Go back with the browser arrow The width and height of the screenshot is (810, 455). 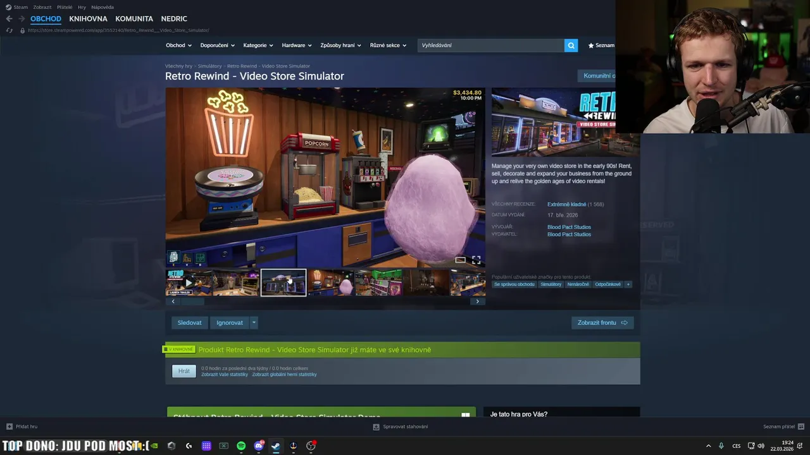[9, 19]
